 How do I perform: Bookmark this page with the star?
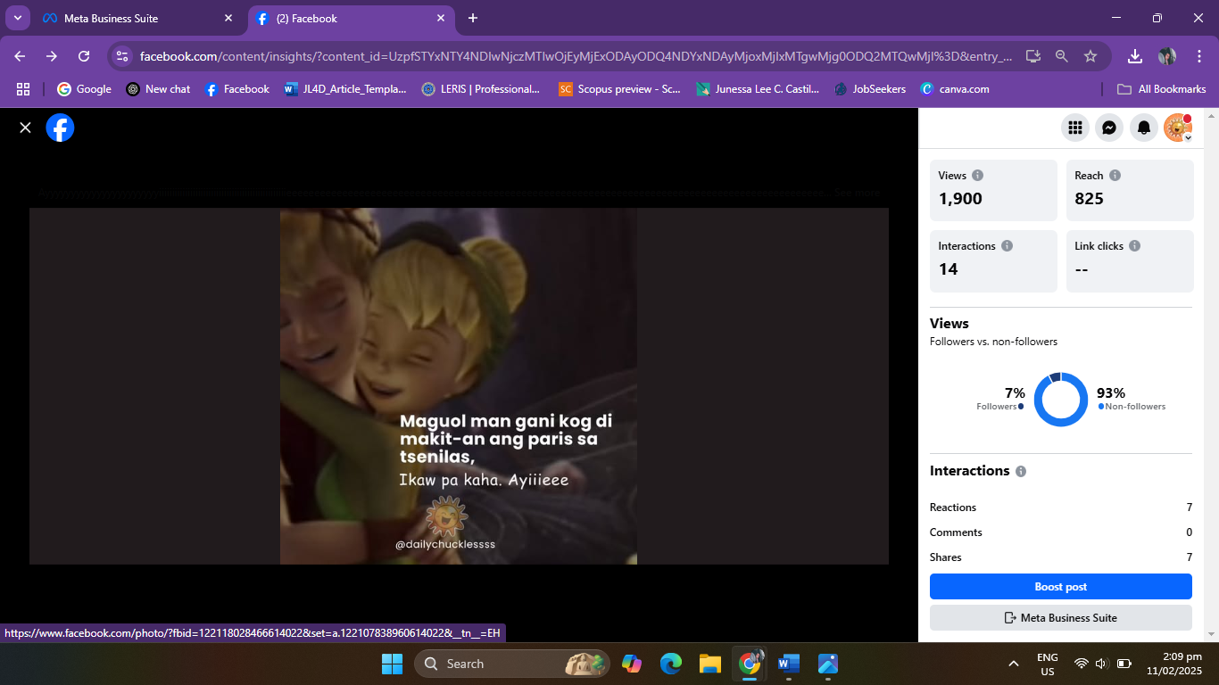tap(1090, 56)
